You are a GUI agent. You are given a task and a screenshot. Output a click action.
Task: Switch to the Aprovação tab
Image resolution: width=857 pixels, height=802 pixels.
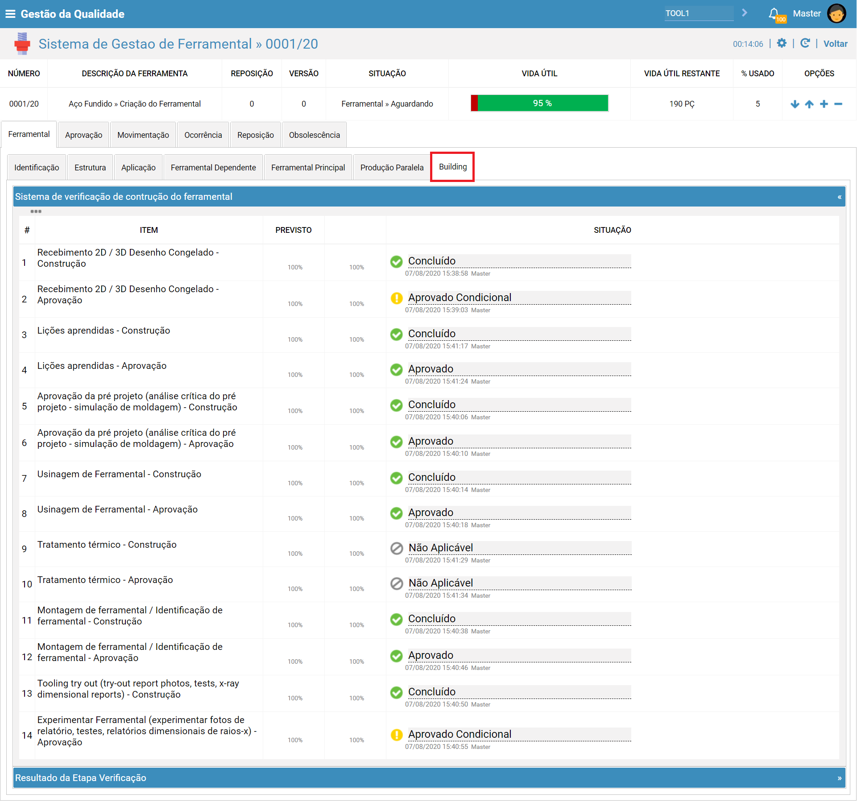coord(83,135)
